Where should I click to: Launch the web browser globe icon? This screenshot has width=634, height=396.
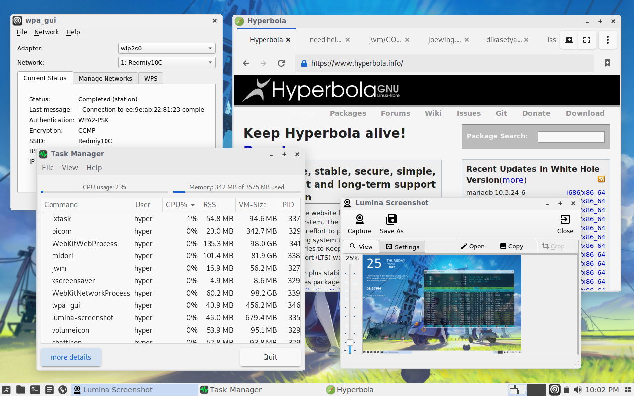pyautogui.click(x=63, y=390)
